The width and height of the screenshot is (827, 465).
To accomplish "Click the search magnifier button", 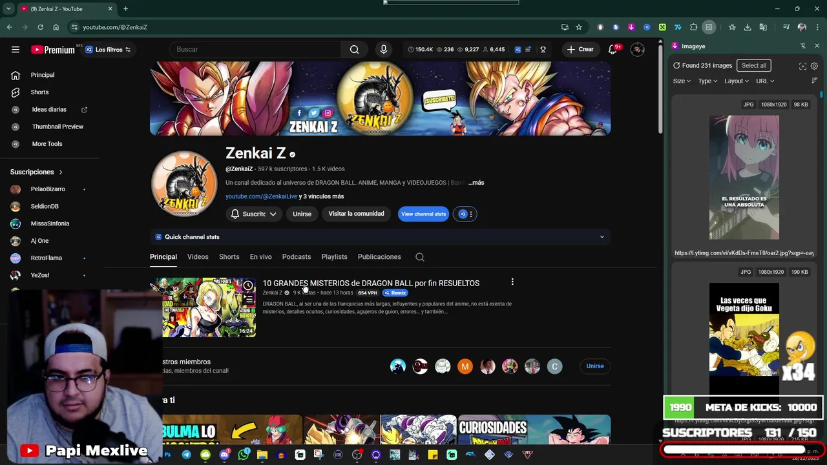I will tap(354, 49).
